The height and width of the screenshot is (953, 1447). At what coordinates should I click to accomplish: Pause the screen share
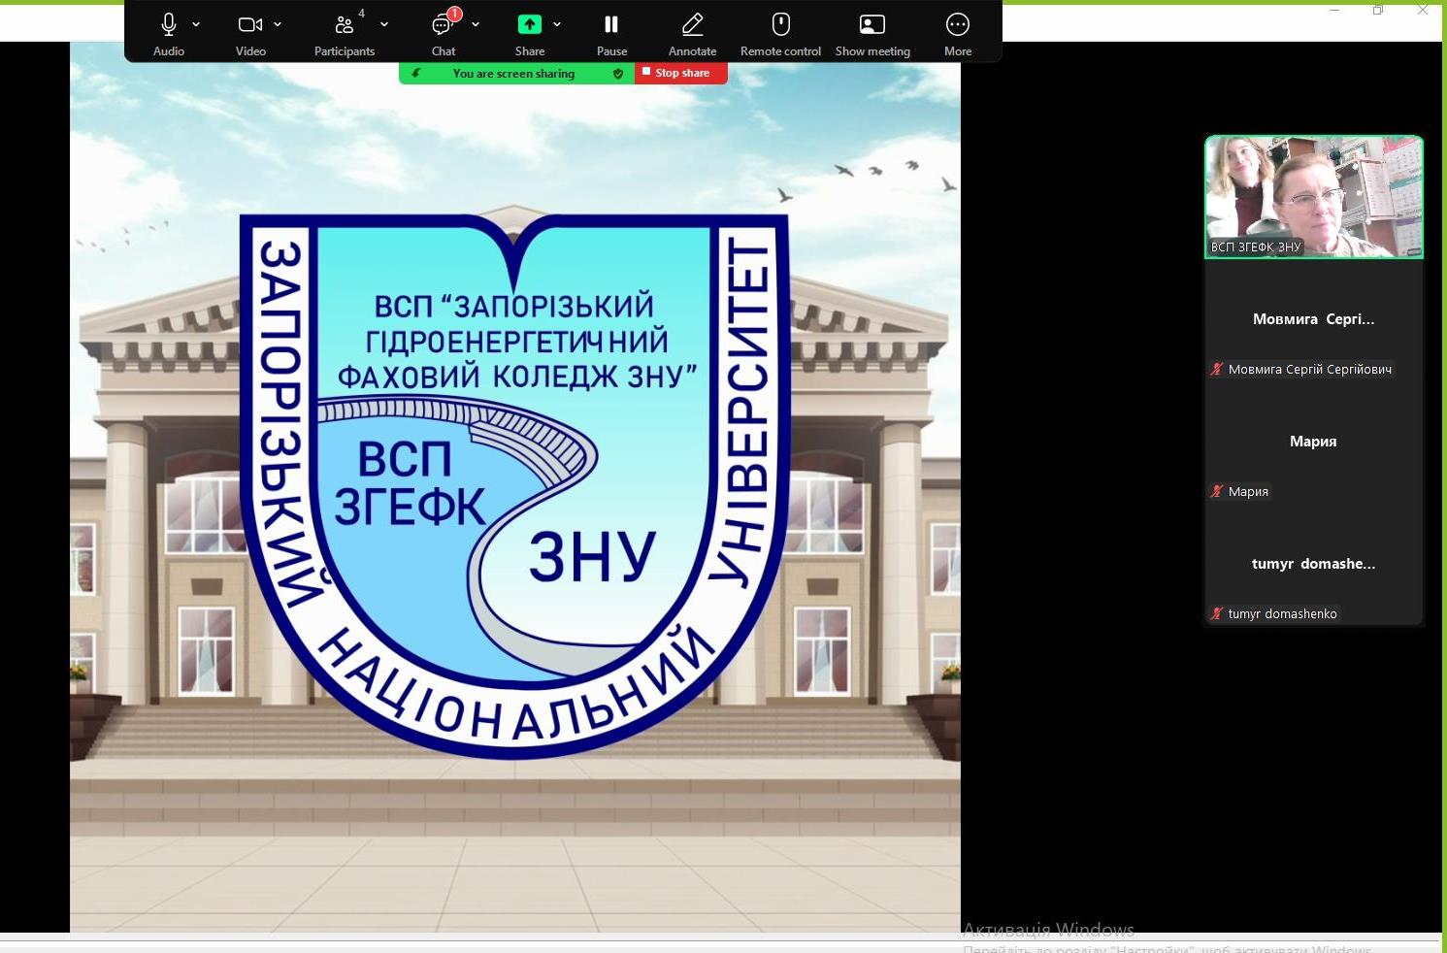(611, 34)
